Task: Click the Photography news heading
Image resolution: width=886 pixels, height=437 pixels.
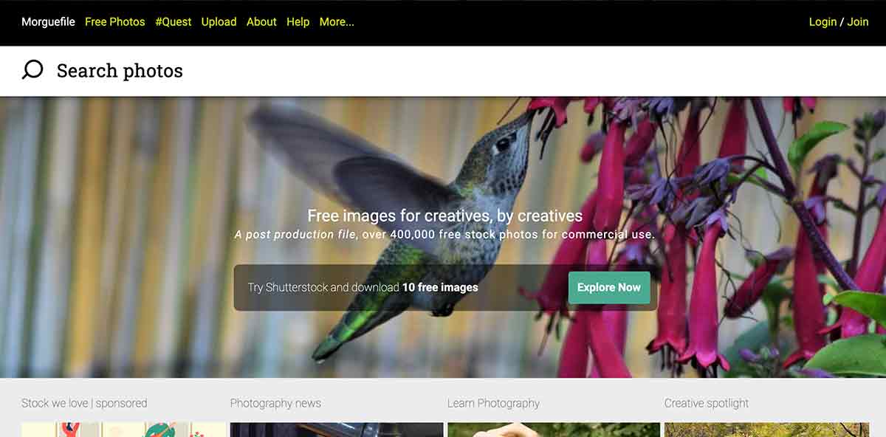Action: click(x=275, y=403)
